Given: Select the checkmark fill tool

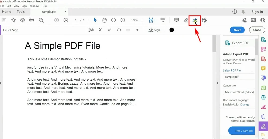Looking at the screenshot, I should 109,30.
